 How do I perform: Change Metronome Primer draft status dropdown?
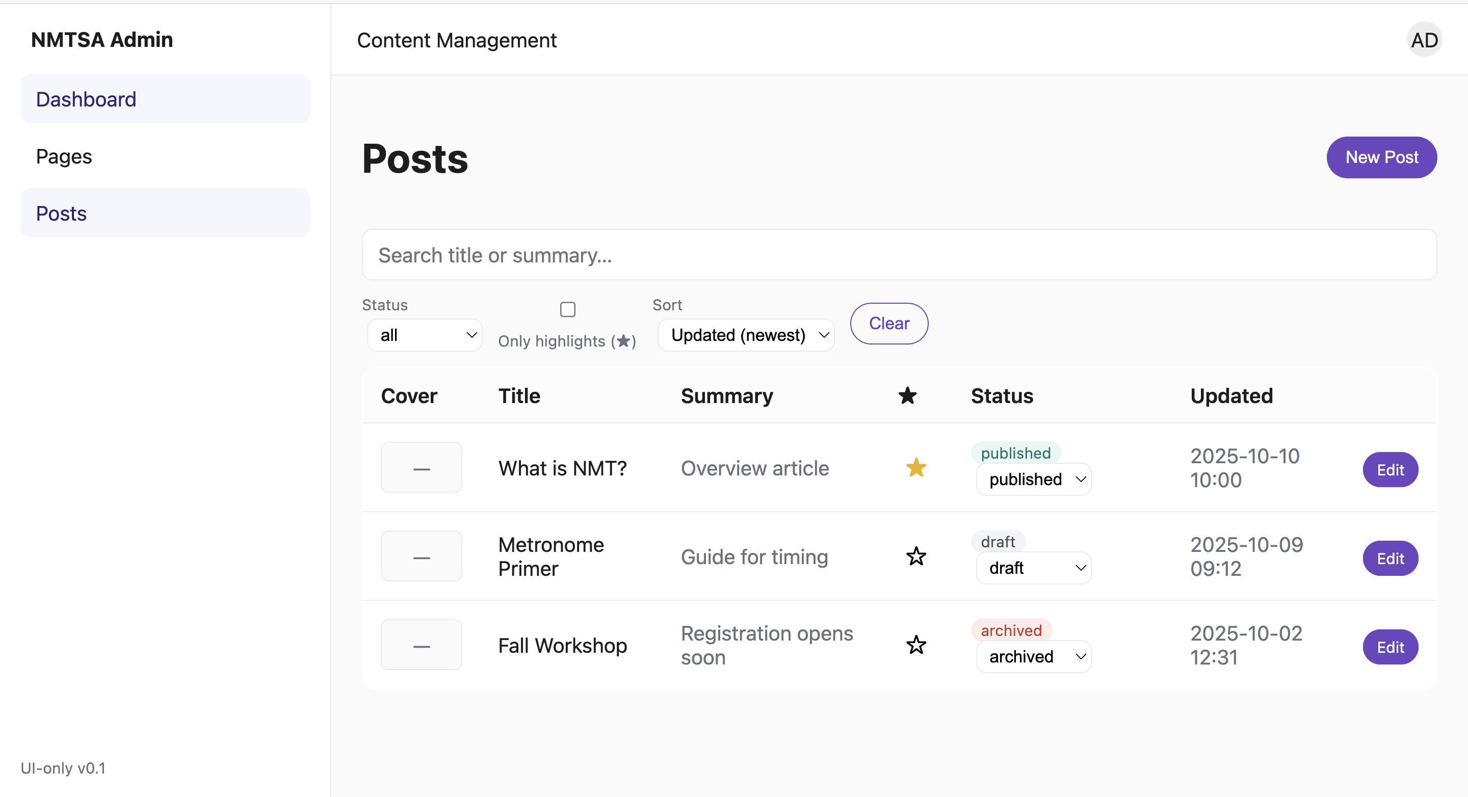(1033, 568)
